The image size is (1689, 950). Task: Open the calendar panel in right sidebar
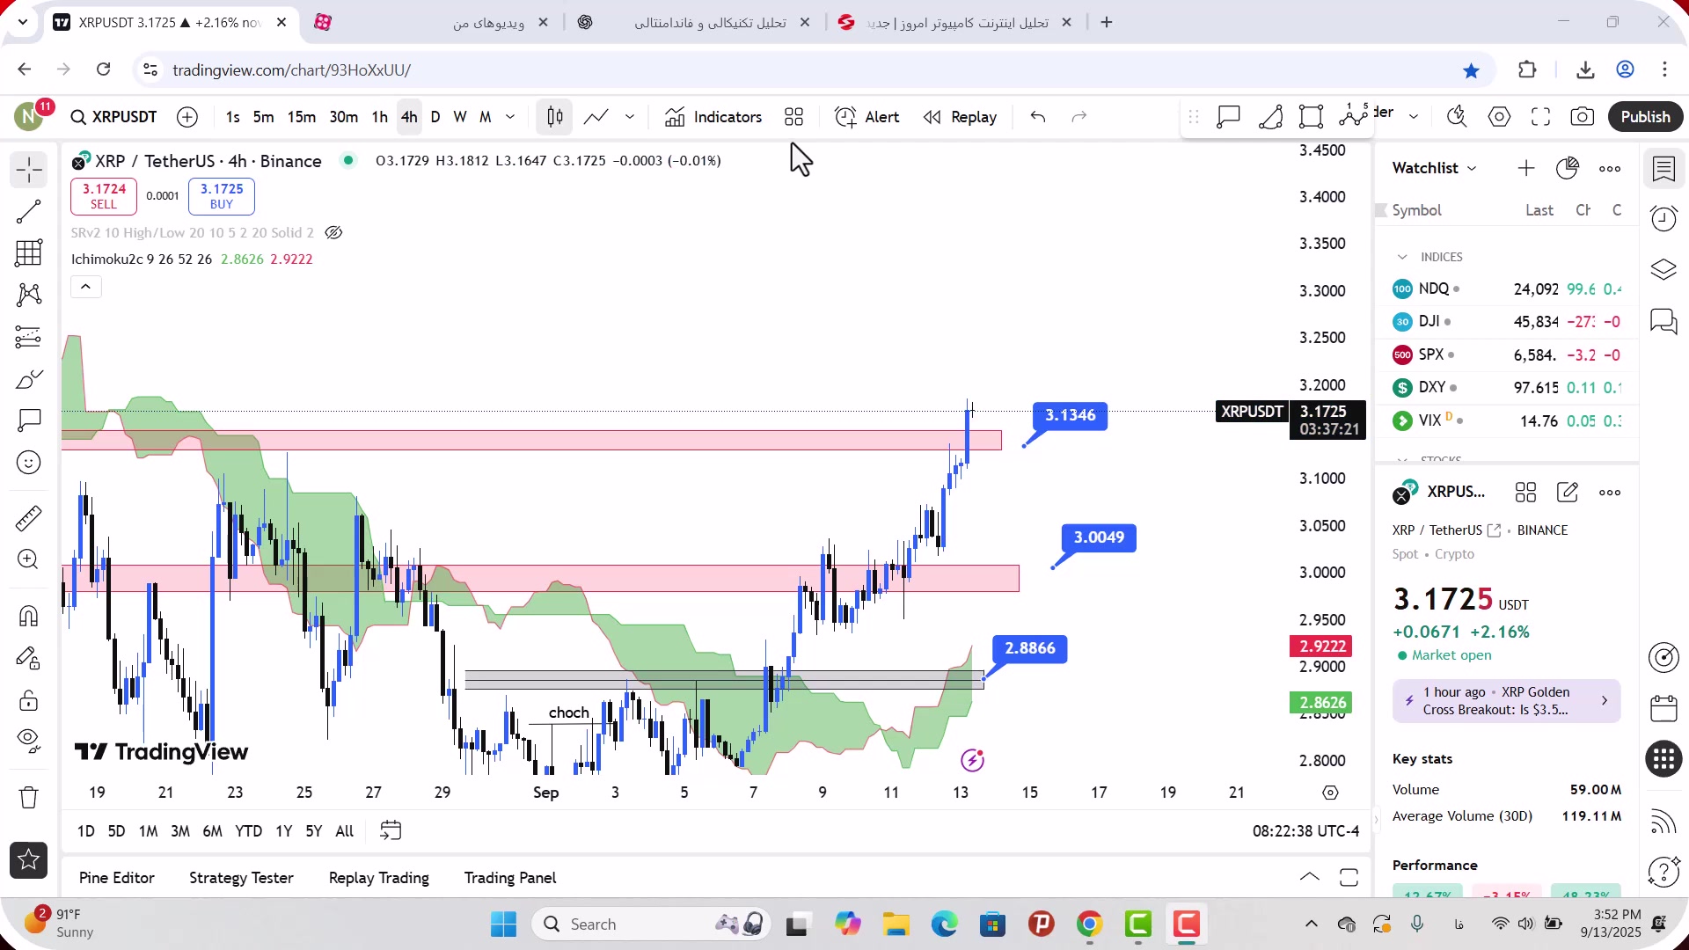pyautogui.click(x=1663, y=708)
